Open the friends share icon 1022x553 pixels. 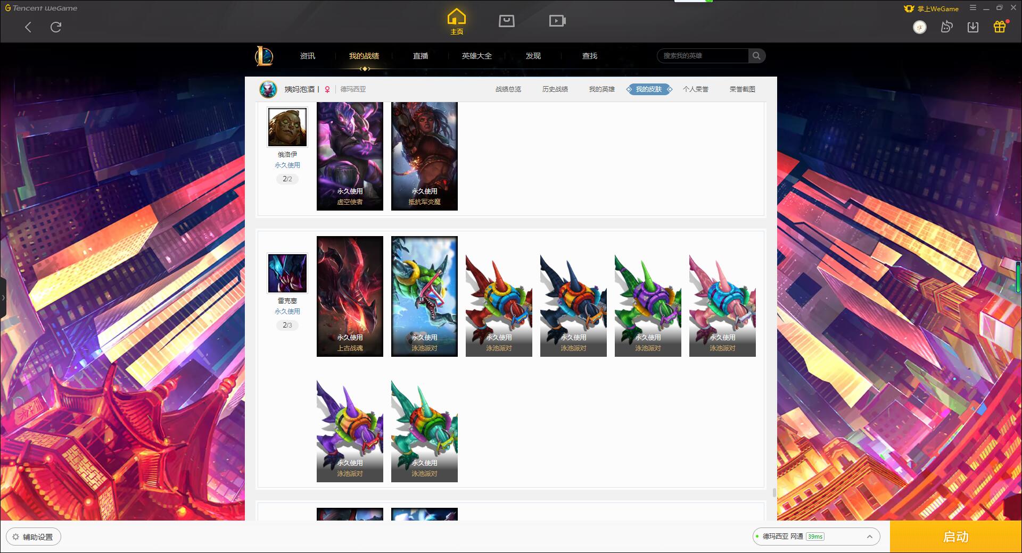[946, 27]
